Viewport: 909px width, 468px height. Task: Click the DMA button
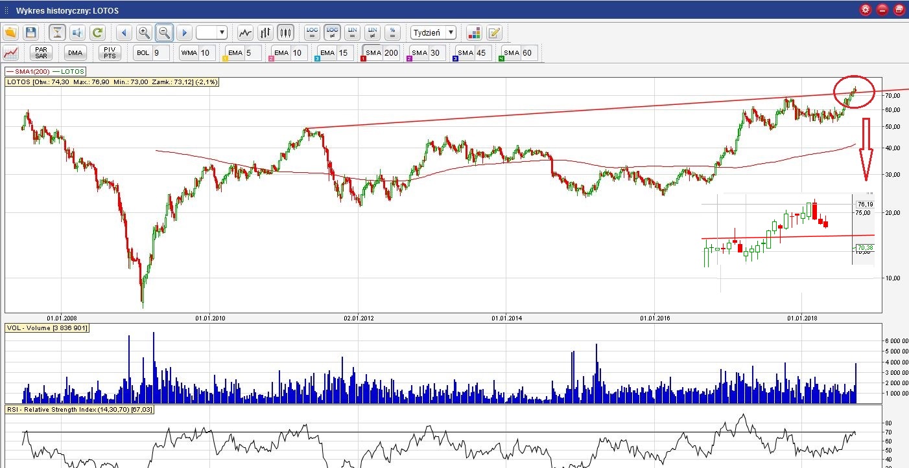(x=75, y=53)
